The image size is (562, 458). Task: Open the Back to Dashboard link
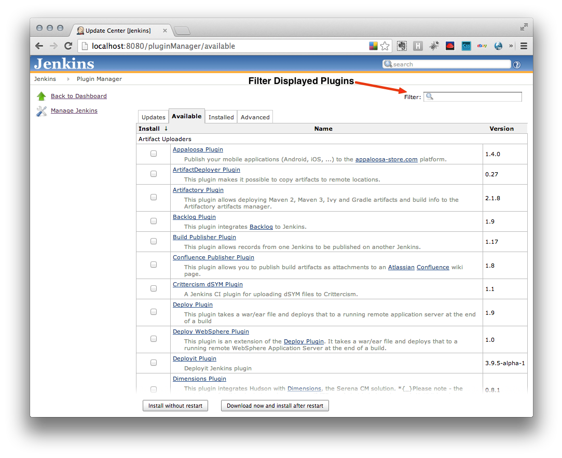click(79, 96)
